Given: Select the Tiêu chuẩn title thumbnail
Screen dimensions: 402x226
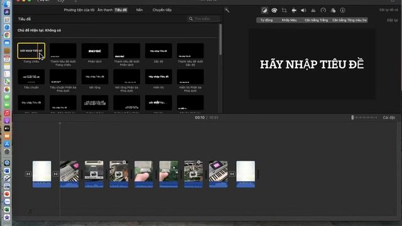Looking at the screenshot, I should (31, 77).
